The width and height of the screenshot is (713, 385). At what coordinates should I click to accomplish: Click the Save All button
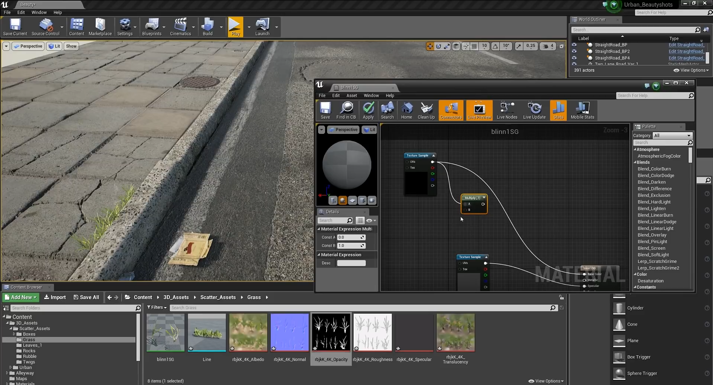click(x=86, y=297)
